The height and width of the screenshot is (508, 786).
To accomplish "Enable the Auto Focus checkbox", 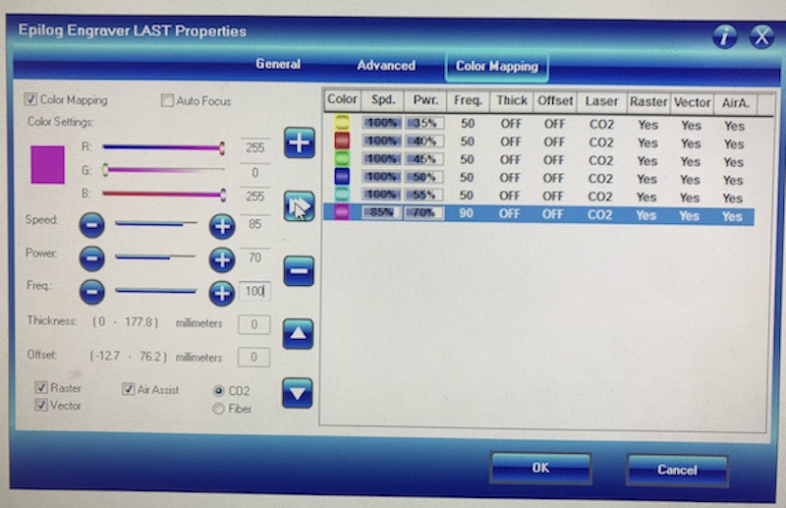I will (167, 100).
